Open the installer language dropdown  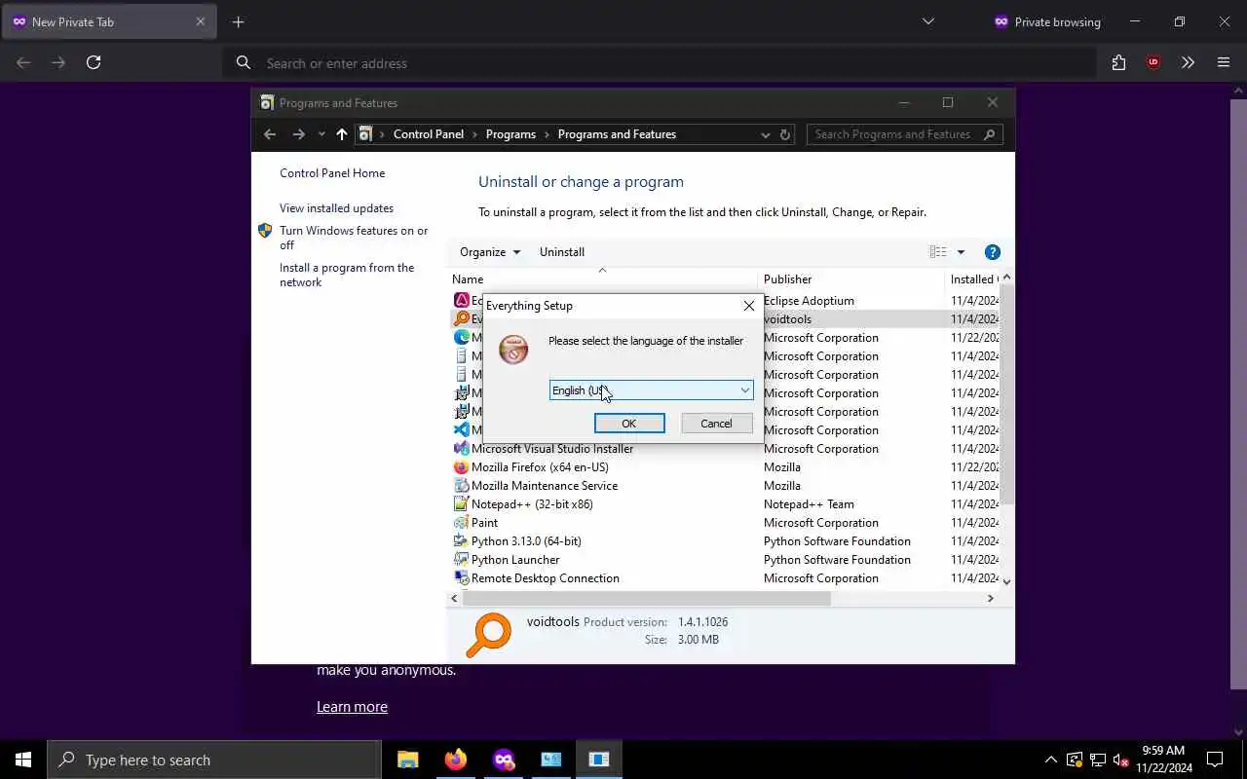tap(651, 390)
